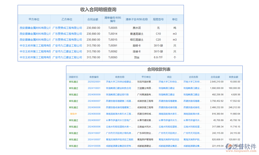This screenshot has height=155, width=259.
Task: Open payment record 2024080008
Action: point(94,114)
